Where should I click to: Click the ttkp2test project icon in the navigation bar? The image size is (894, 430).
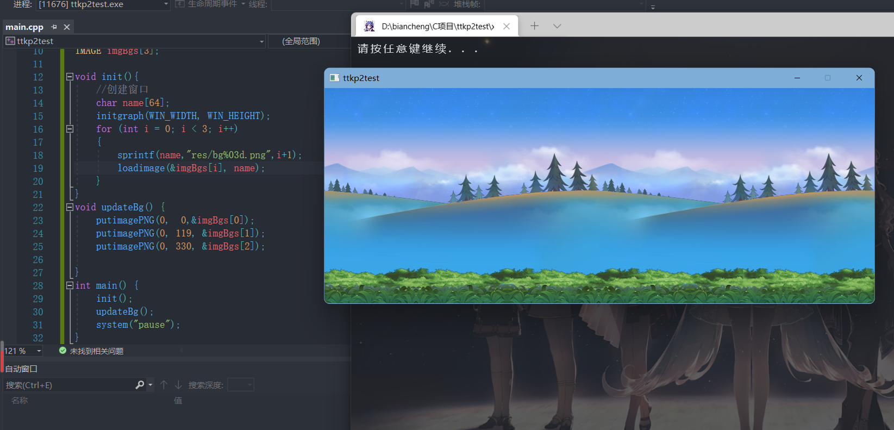click(x=10, y=41)
